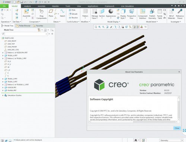Close the About Creo Parametric dialog with X
The width and height of the screenshot is (186, 142).
click(x=179, y=72)
